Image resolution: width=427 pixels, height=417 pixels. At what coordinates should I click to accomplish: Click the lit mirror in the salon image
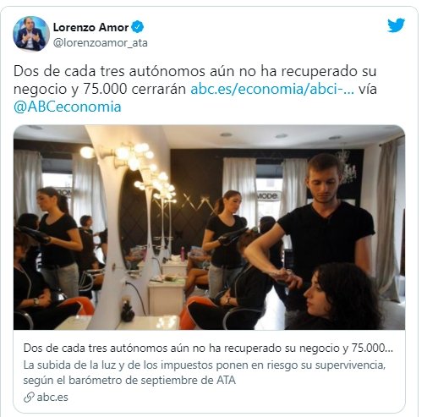tap(133, 218)
